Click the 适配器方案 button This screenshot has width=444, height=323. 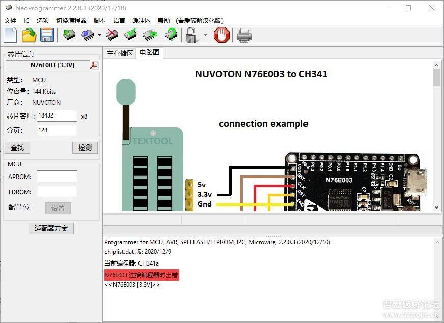tap(51, 228)
